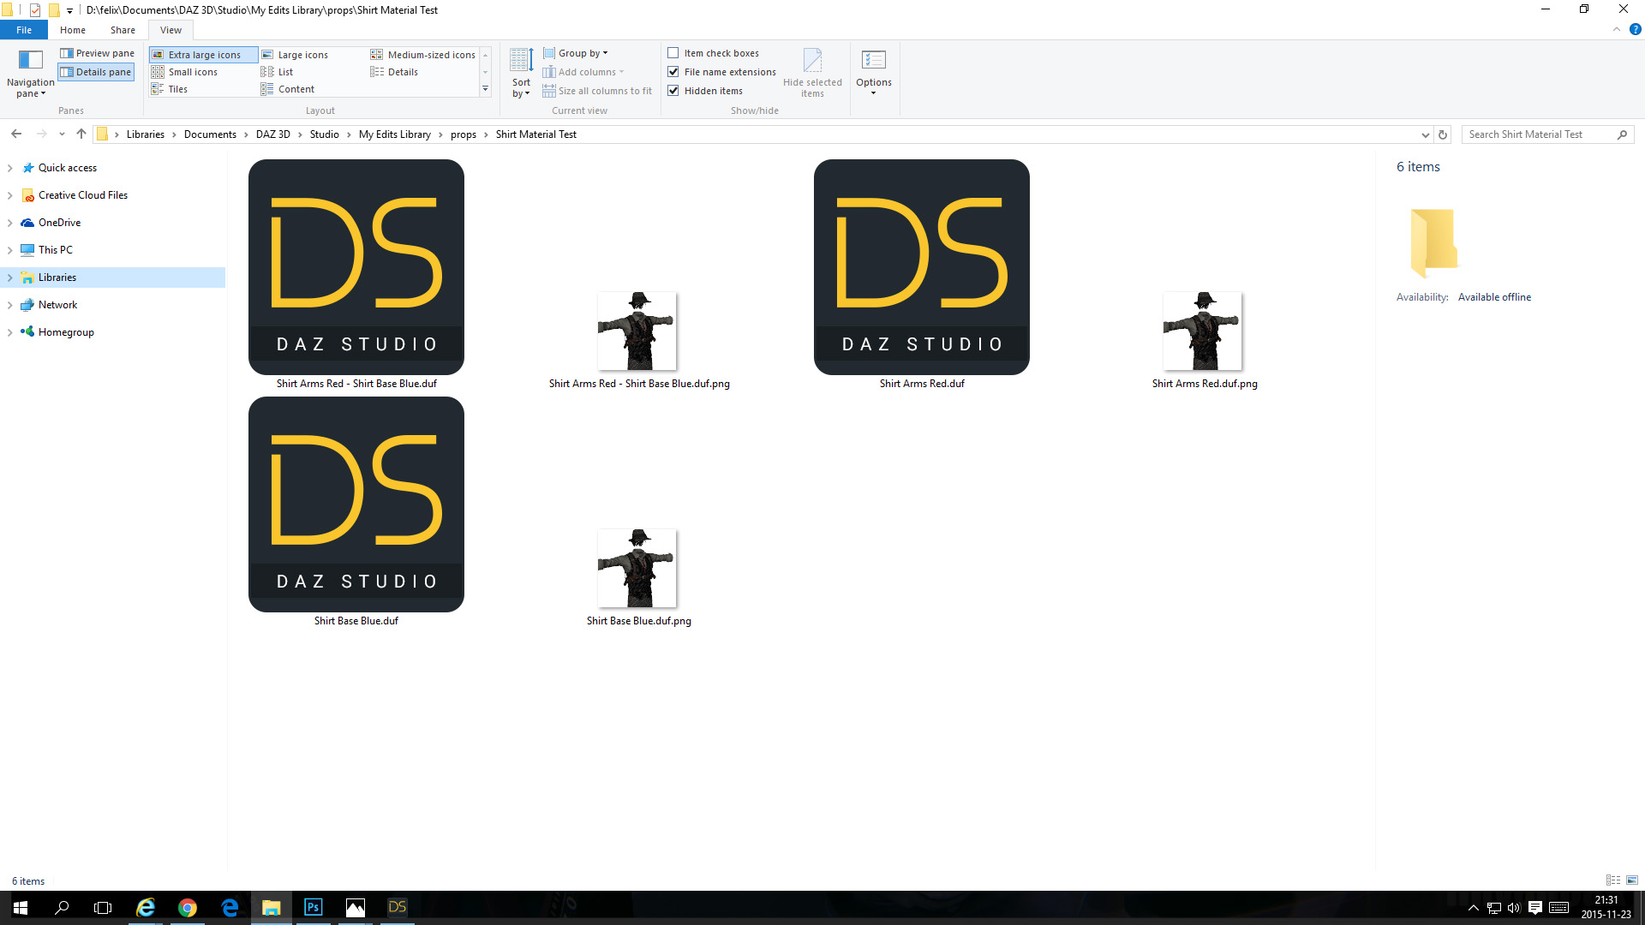This screenshot has height=925, width=1645.
Task: Expand the This PC tree node
Action: [x=9, y=250]
